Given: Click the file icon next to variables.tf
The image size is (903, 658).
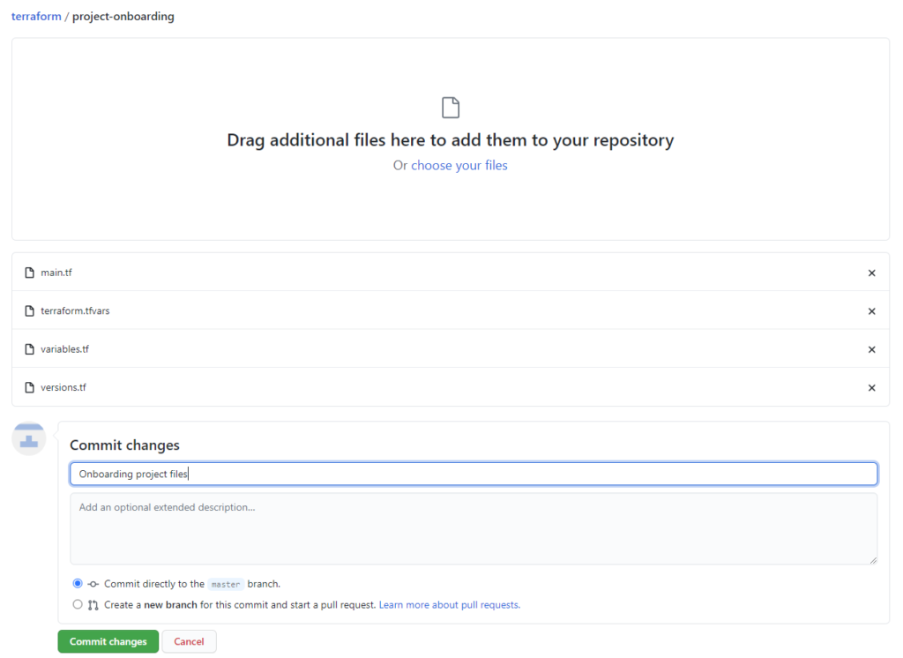Looking at the screenshot, I should pos(29,349).
